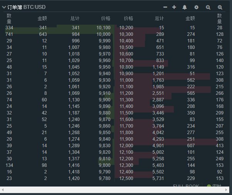Viewport: 232px width, 195px height.
Task: Click the plus icon to increase precision
Action: pyautogui.click(x=174, y=7)
